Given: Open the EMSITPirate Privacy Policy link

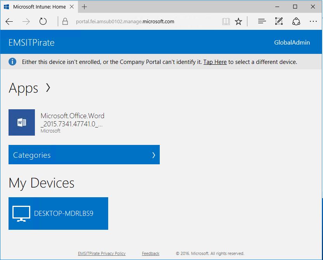Looking at the screenshot, I should coord(102,253).
